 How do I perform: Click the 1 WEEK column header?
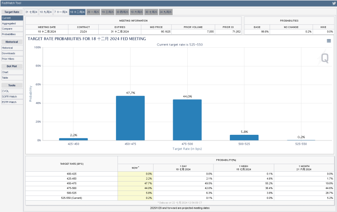click(244, 168)
